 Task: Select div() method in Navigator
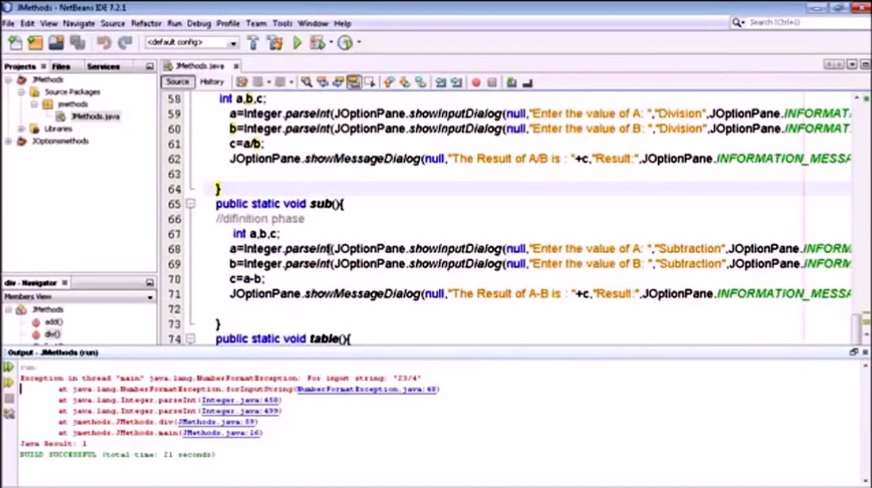tap(52, 334)
